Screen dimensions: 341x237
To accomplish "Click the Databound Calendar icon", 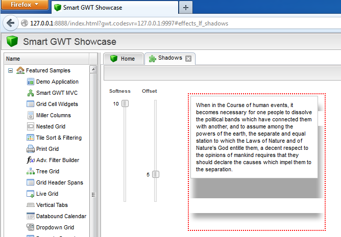I will coord(31,216).
